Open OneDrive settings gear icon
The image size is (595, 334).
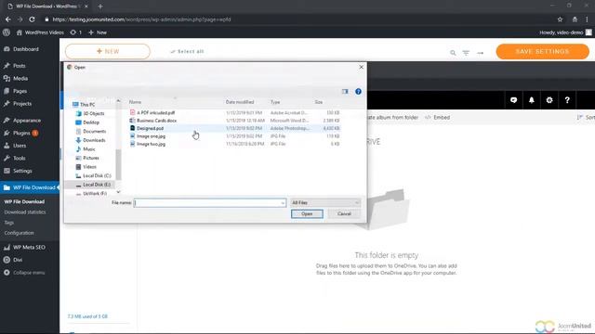pyautogui.click(x=549, y=100)
